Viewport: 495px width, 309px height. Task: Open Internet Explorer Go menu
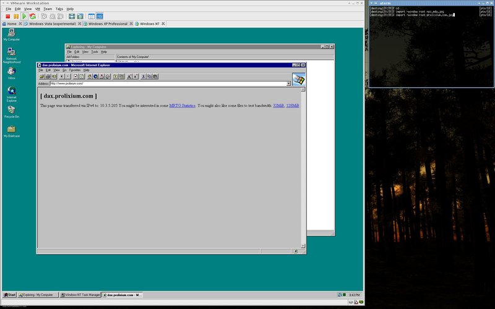[x=64, y=70]
